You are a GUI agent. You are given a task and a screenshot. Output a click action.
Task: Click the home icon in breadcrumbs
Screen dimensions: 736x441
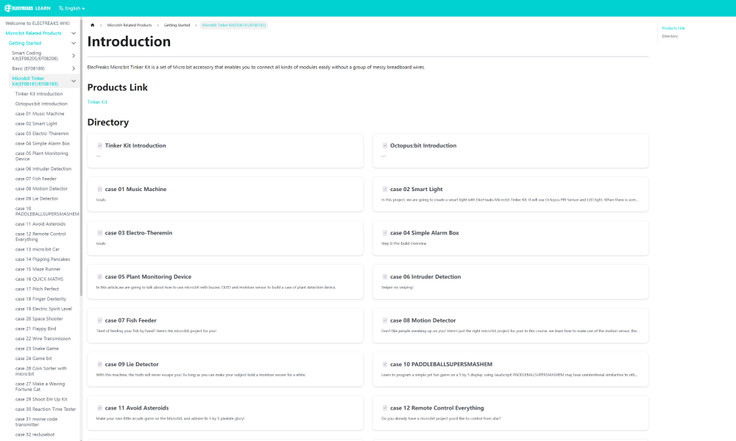point(93,25)
